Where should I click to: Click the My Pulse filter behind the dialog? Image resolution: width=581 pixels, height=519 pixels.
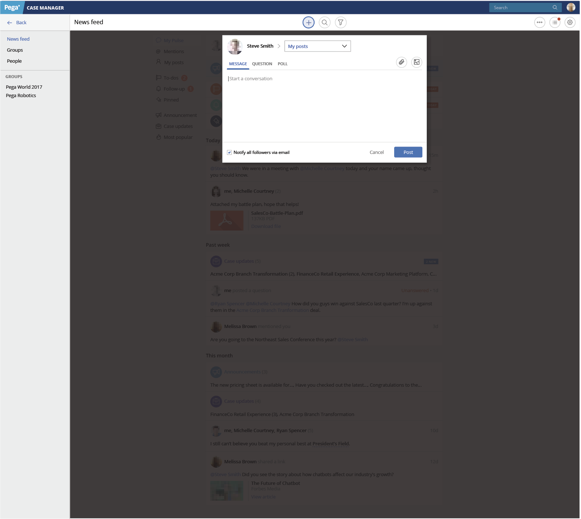click(174, 41)
